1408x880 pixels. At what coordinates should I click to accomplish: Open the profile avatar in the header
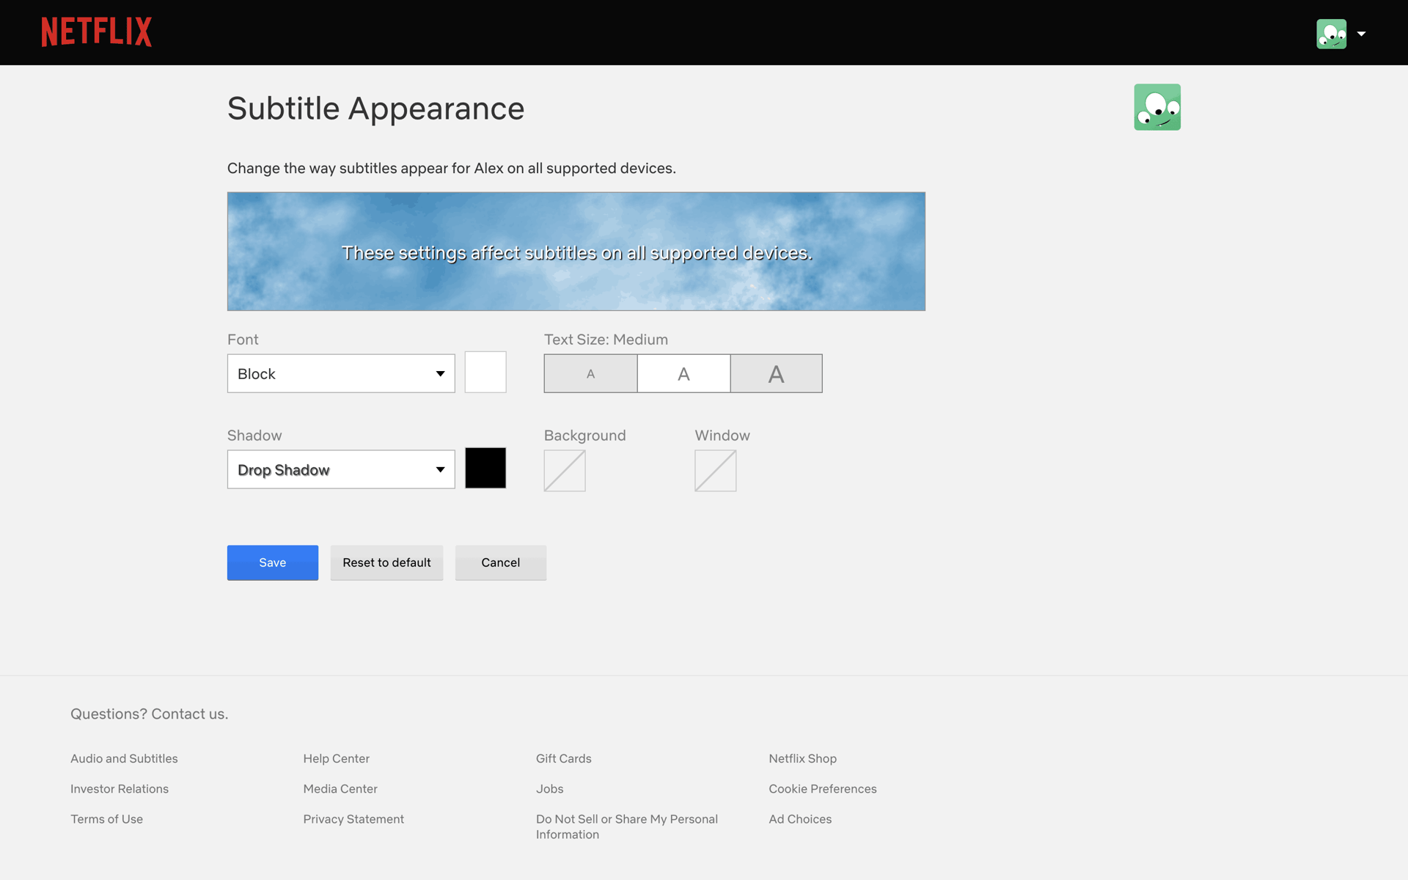coord(1331,34)
